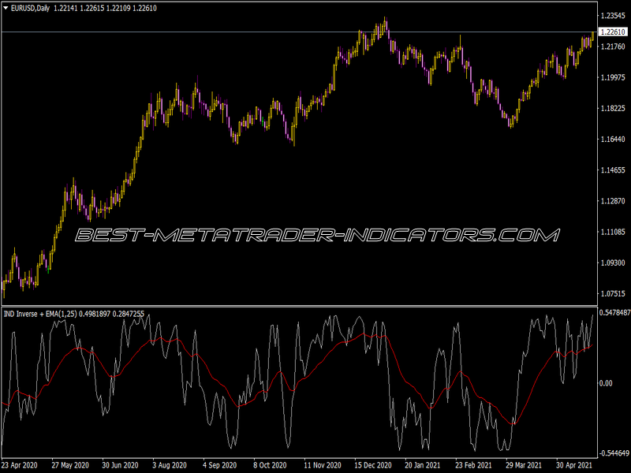
Task: Click the 23 Feb 2021 date label
Action: coord(473,465)
